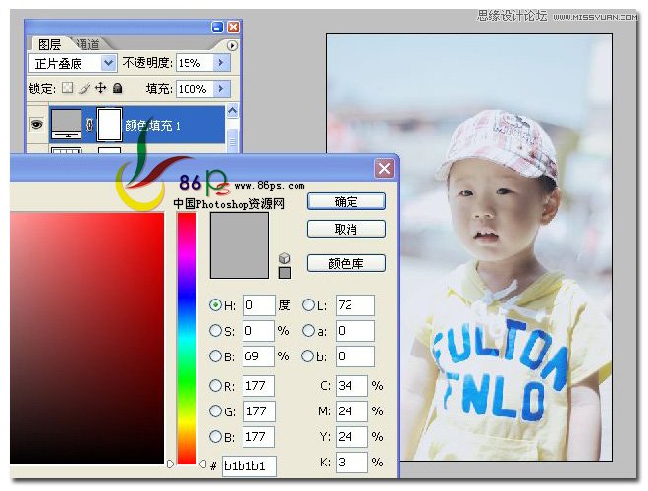Select the R red radio button
The image size is (648, 491).
215,386
